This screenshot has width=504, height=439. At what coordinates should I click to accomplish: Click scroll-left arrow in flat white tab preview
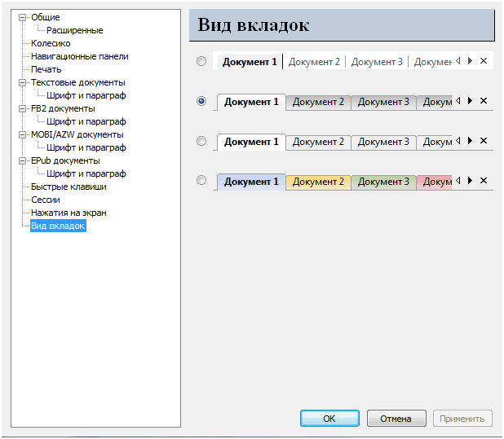tap(458, 141)
